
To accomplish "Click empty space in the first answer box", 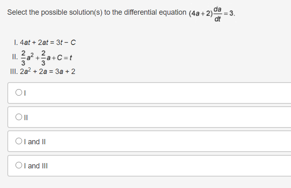I will tap(163, 93).
